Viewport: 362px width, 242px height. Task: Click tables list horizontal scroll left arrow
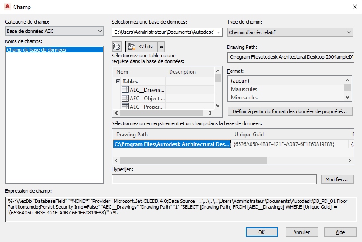(x=116, y=113)
